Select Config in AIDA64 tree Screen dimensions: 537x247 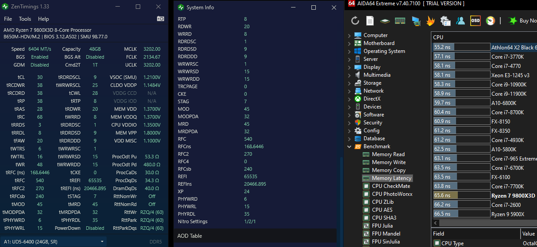[x=372, y=131]
